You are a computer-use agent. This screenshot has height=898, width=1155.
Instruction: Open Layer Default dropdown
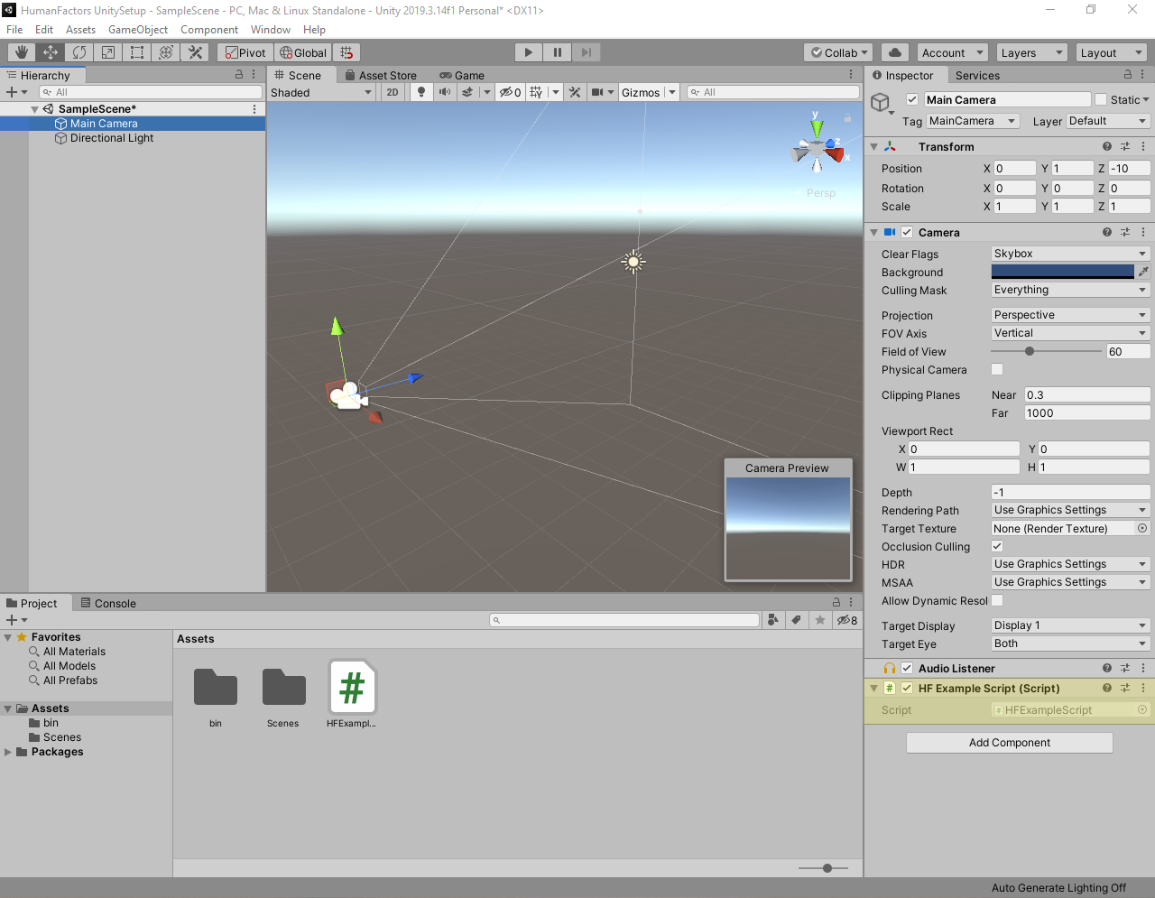point(1108,121)
